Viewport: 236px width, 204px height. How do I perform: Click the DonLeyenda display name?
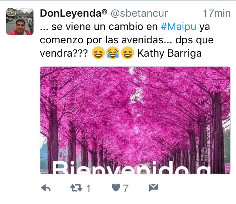coord(71,13)
